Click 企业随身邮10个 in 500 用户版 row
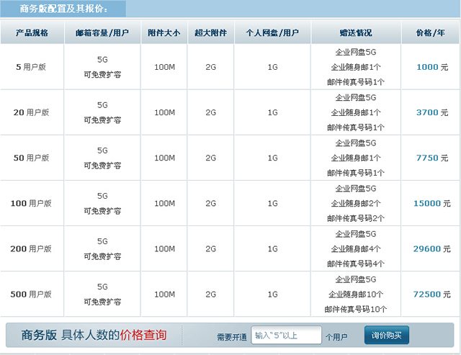Viewport: 461px width, 355px height. (356, 295)
